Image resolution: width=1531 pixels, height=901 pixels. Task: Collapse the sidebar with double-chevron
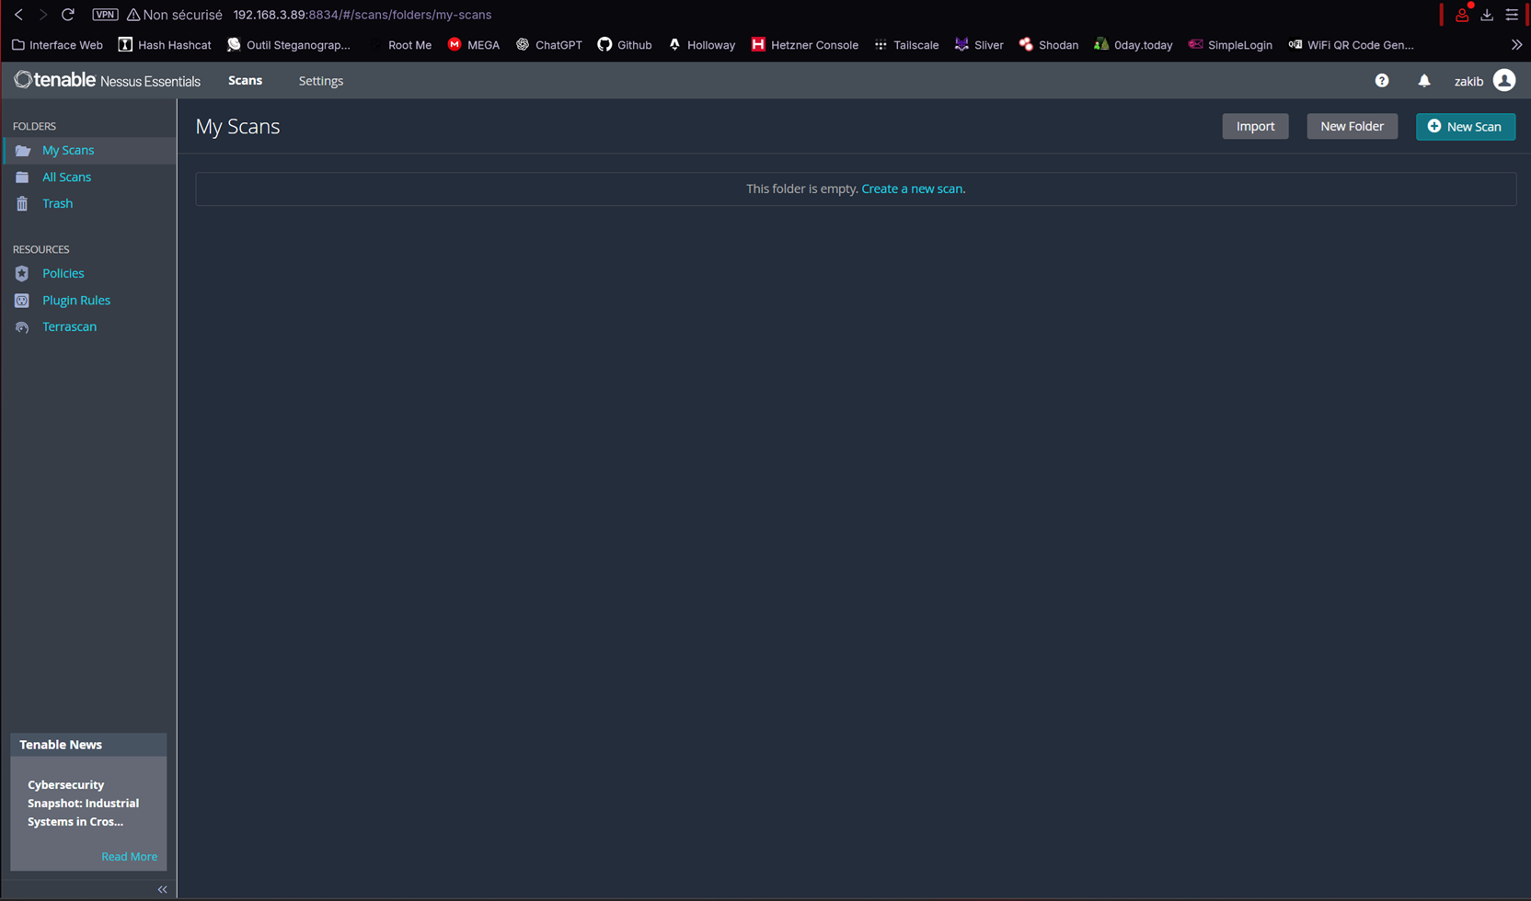tap(162, 889)
